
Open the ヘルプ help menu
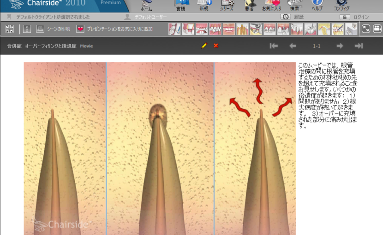click(317, 6)
